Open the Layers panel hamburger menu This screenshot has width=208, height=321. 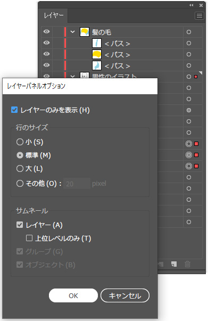tap(199, 16)
